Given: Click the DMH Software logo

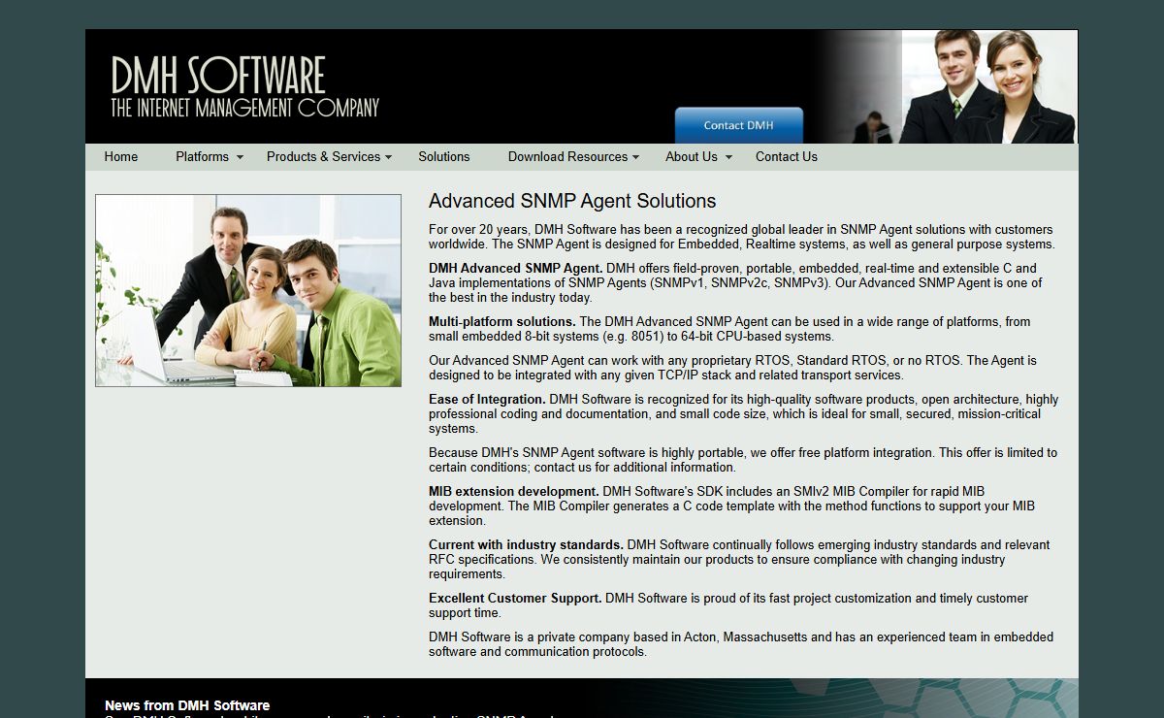Looking at the screenshot, I should click(218, 76).
